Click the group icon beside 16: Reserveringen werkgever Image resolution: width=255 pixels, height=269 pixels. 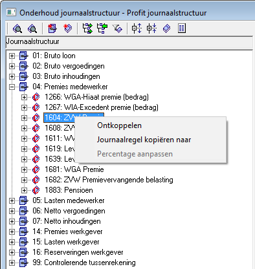tap(23, 252)
